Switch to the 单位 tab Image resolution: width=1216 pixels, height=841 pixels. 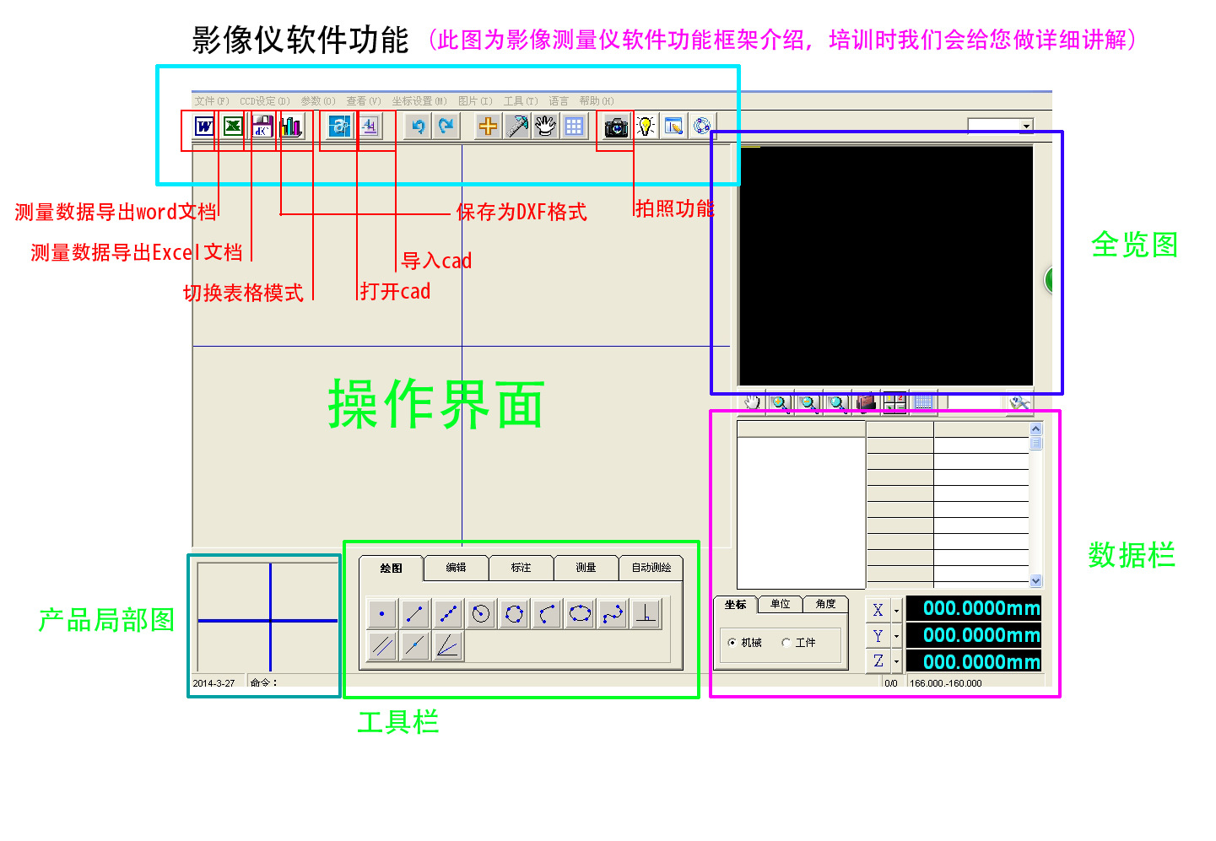point(781,604)
